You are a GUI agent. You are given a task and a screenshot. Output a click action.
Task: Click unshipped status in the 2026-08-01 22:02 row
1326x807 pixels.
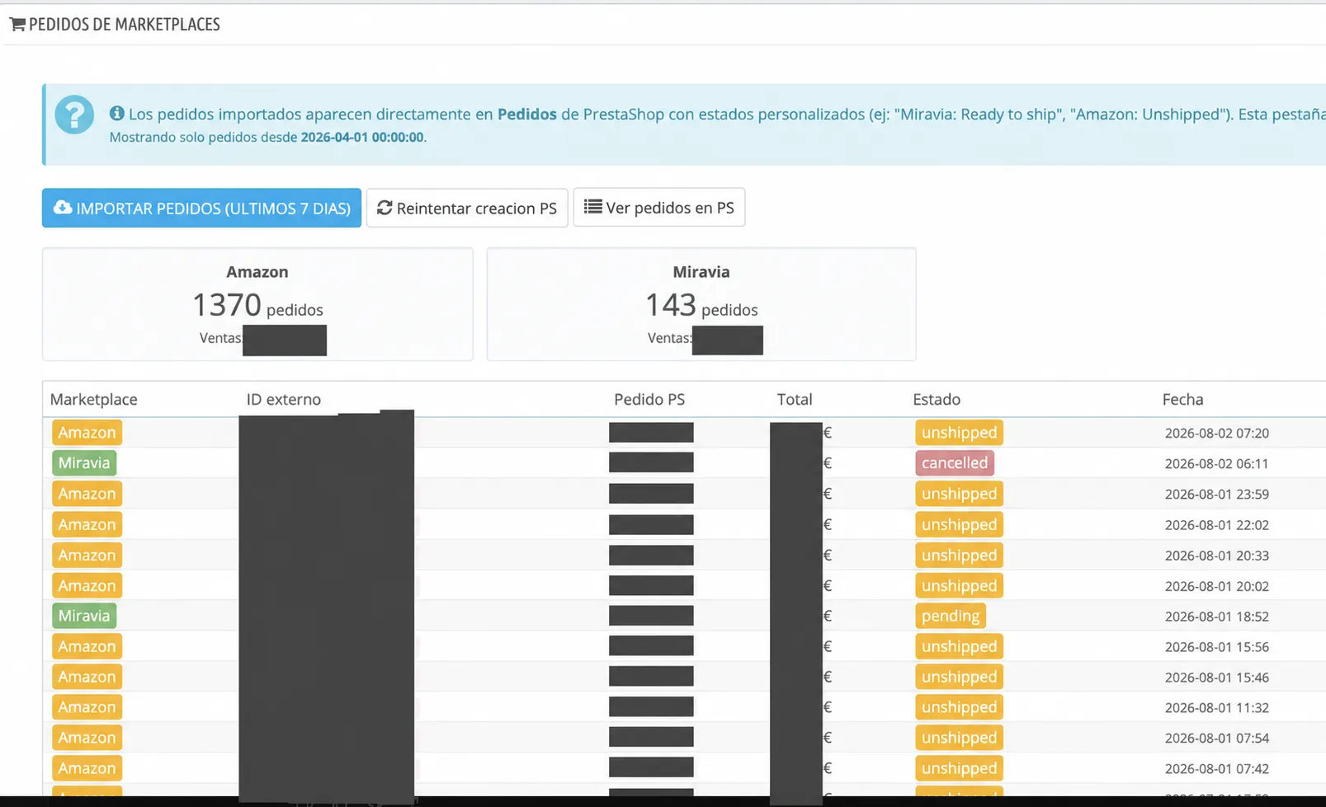(x=959, y=524)
